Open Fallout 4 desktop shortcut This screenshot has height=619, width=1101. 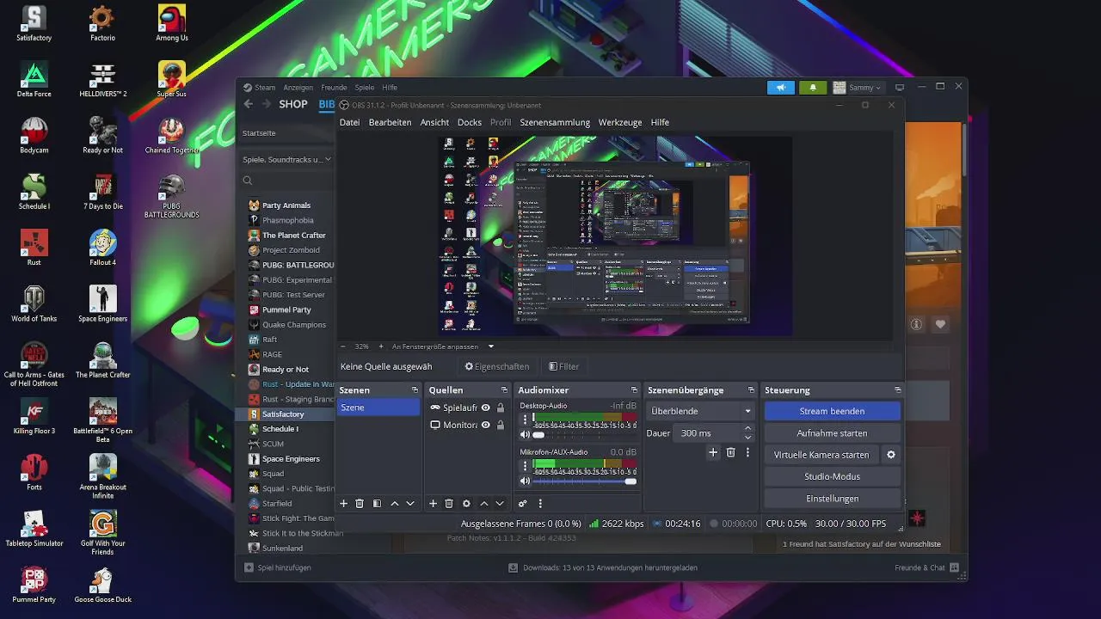tap(102, 248)
